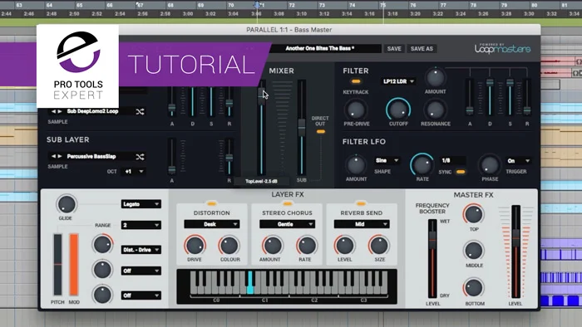Click the Loopmasters logo
This screenshot has width=582, height=327.
502,48
